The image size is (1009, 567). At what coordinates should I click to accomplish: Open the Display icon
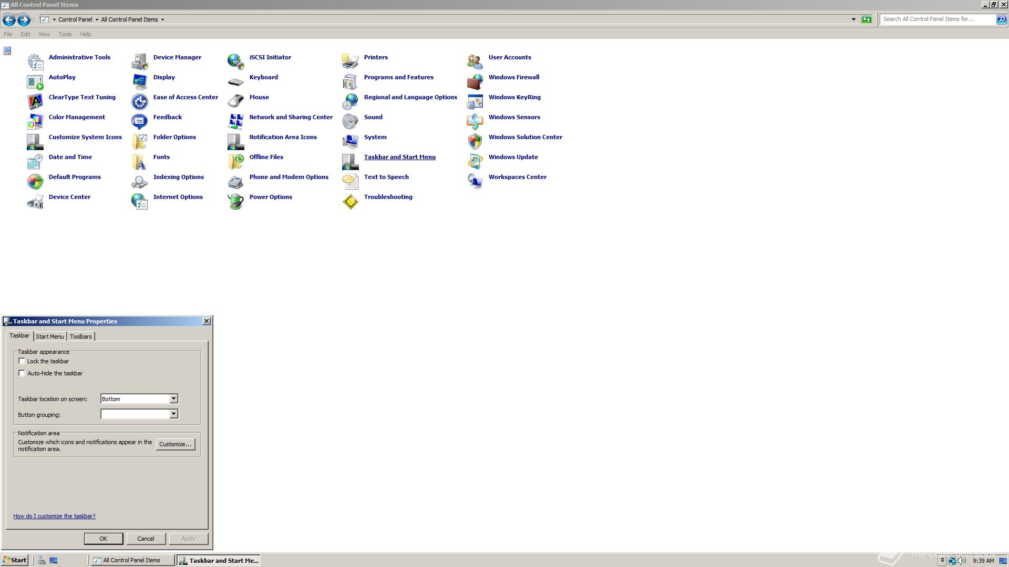[140, 82]
